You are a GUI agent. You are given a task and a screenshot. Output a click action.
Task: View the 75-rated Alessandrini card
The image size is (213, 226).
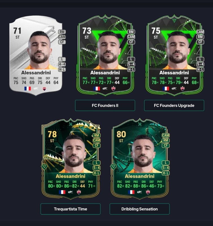[x=174, y=55]
